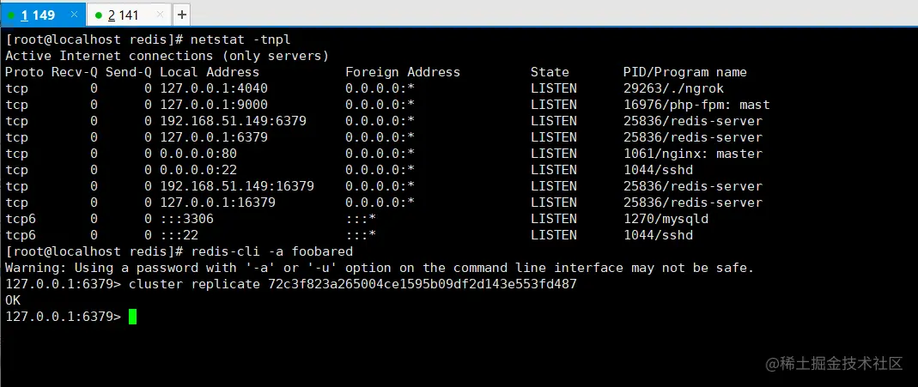Click the green terminal cursor block
The image size is (918, 387).
(132, 317)
